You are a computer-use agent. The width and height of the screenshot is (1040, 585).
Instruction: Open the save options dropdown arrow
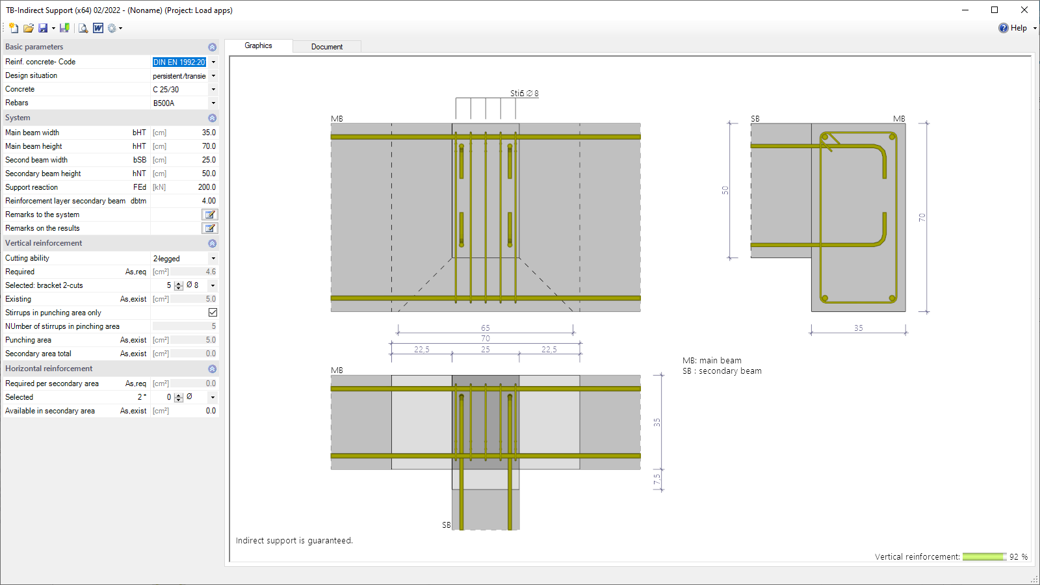coord(53,28)
